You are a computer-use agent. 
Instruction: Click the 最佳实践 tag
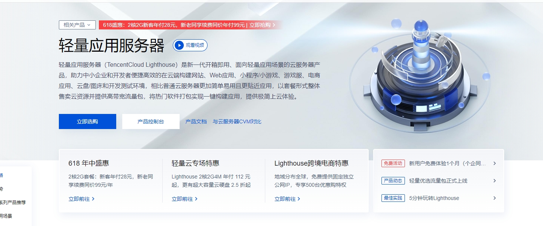(393, 198)
